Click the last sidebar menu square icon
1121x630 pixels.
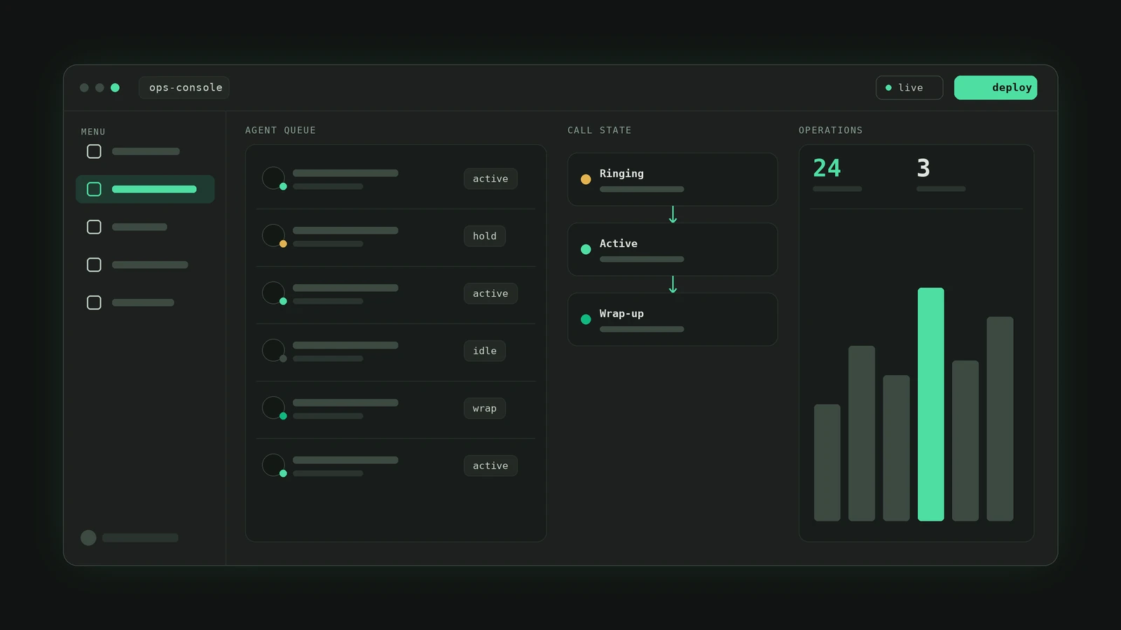click(x=94, y=302)
